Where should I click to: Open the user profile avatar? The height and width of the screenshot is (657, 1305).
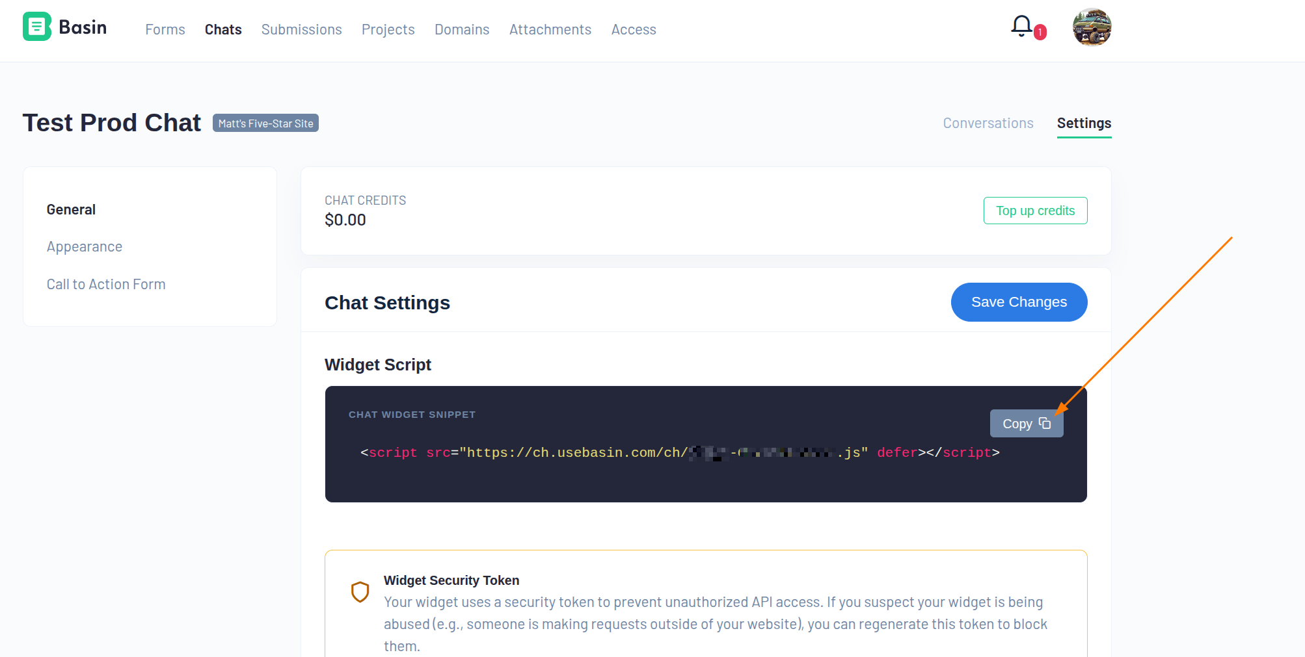coord(1091,27)
